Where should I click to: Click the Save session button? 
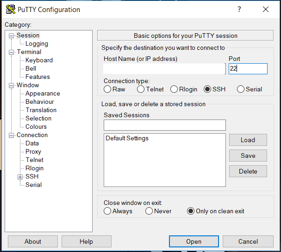(248, 156)
